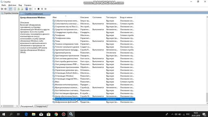Screen dimensions: 208x117
Task: Click the gear icon beside Сохранение игр Xbox
Action: pos(54,27)
